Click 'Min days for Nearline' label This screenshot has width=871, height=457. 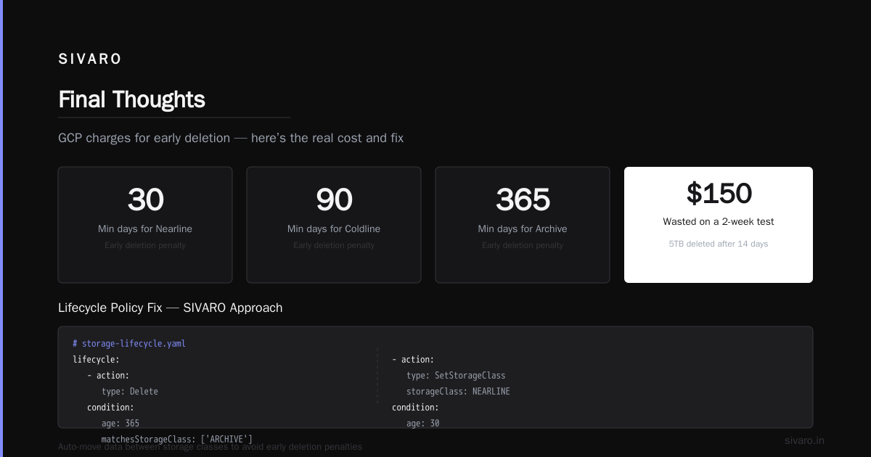tap(145, 228)
